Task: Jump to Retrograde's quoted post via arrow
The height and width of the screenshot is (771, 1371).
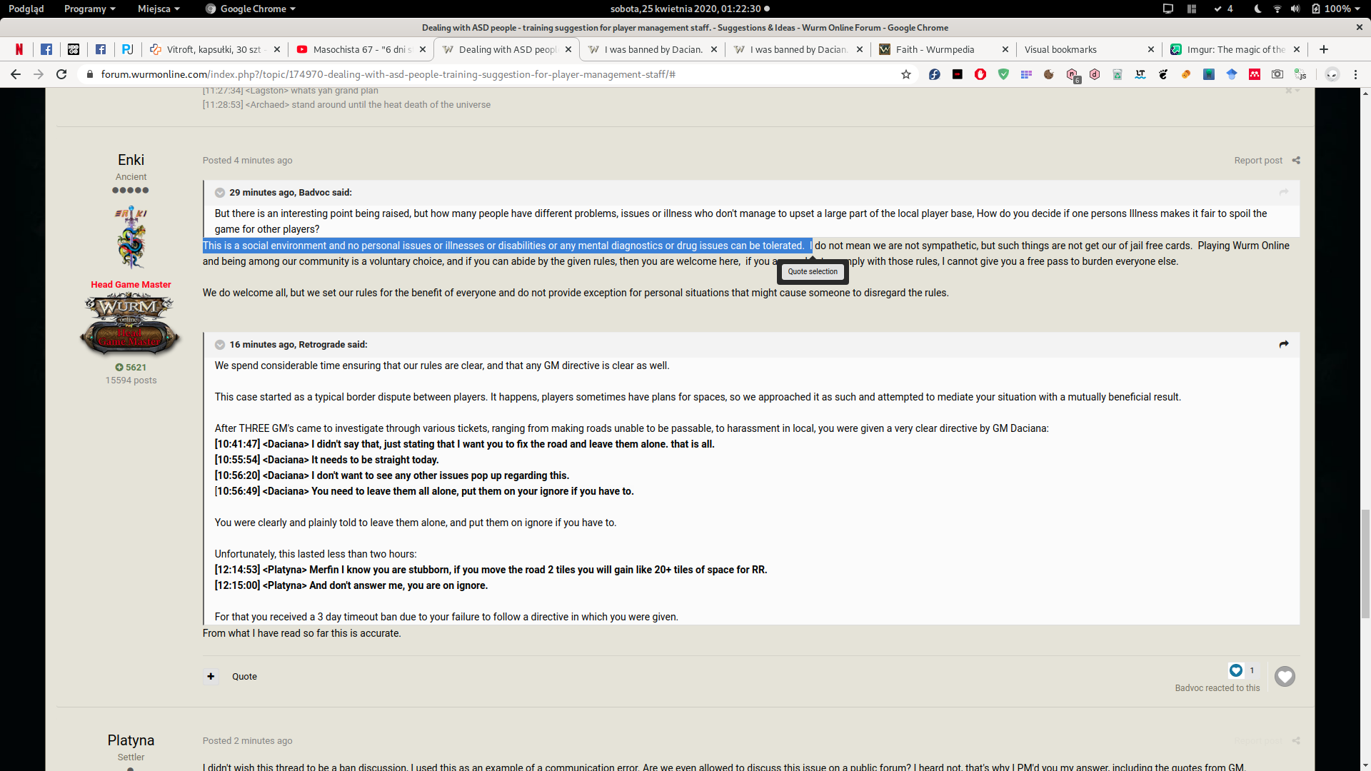Action: (x=1284, y=344)
